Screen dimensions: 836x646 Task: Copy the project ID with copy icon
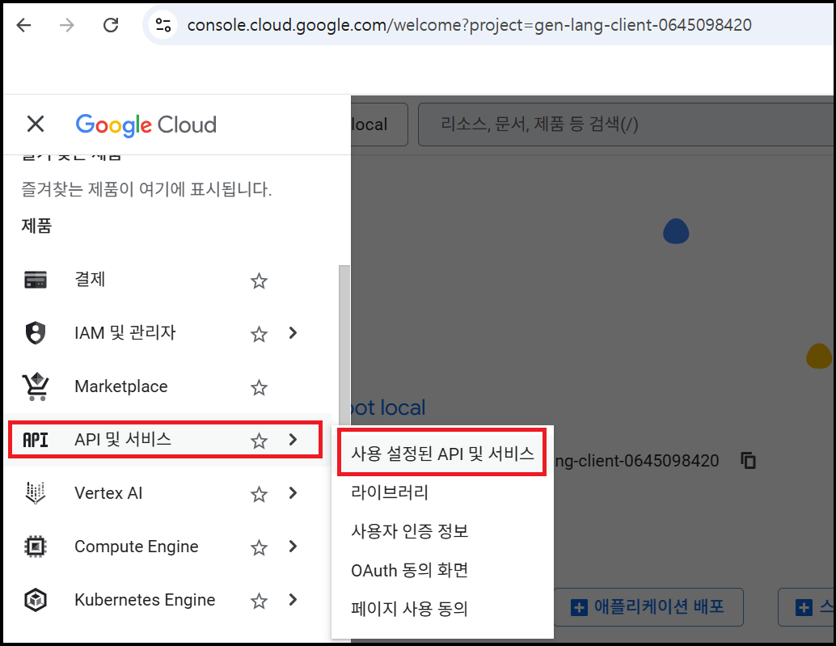[749, 461]
